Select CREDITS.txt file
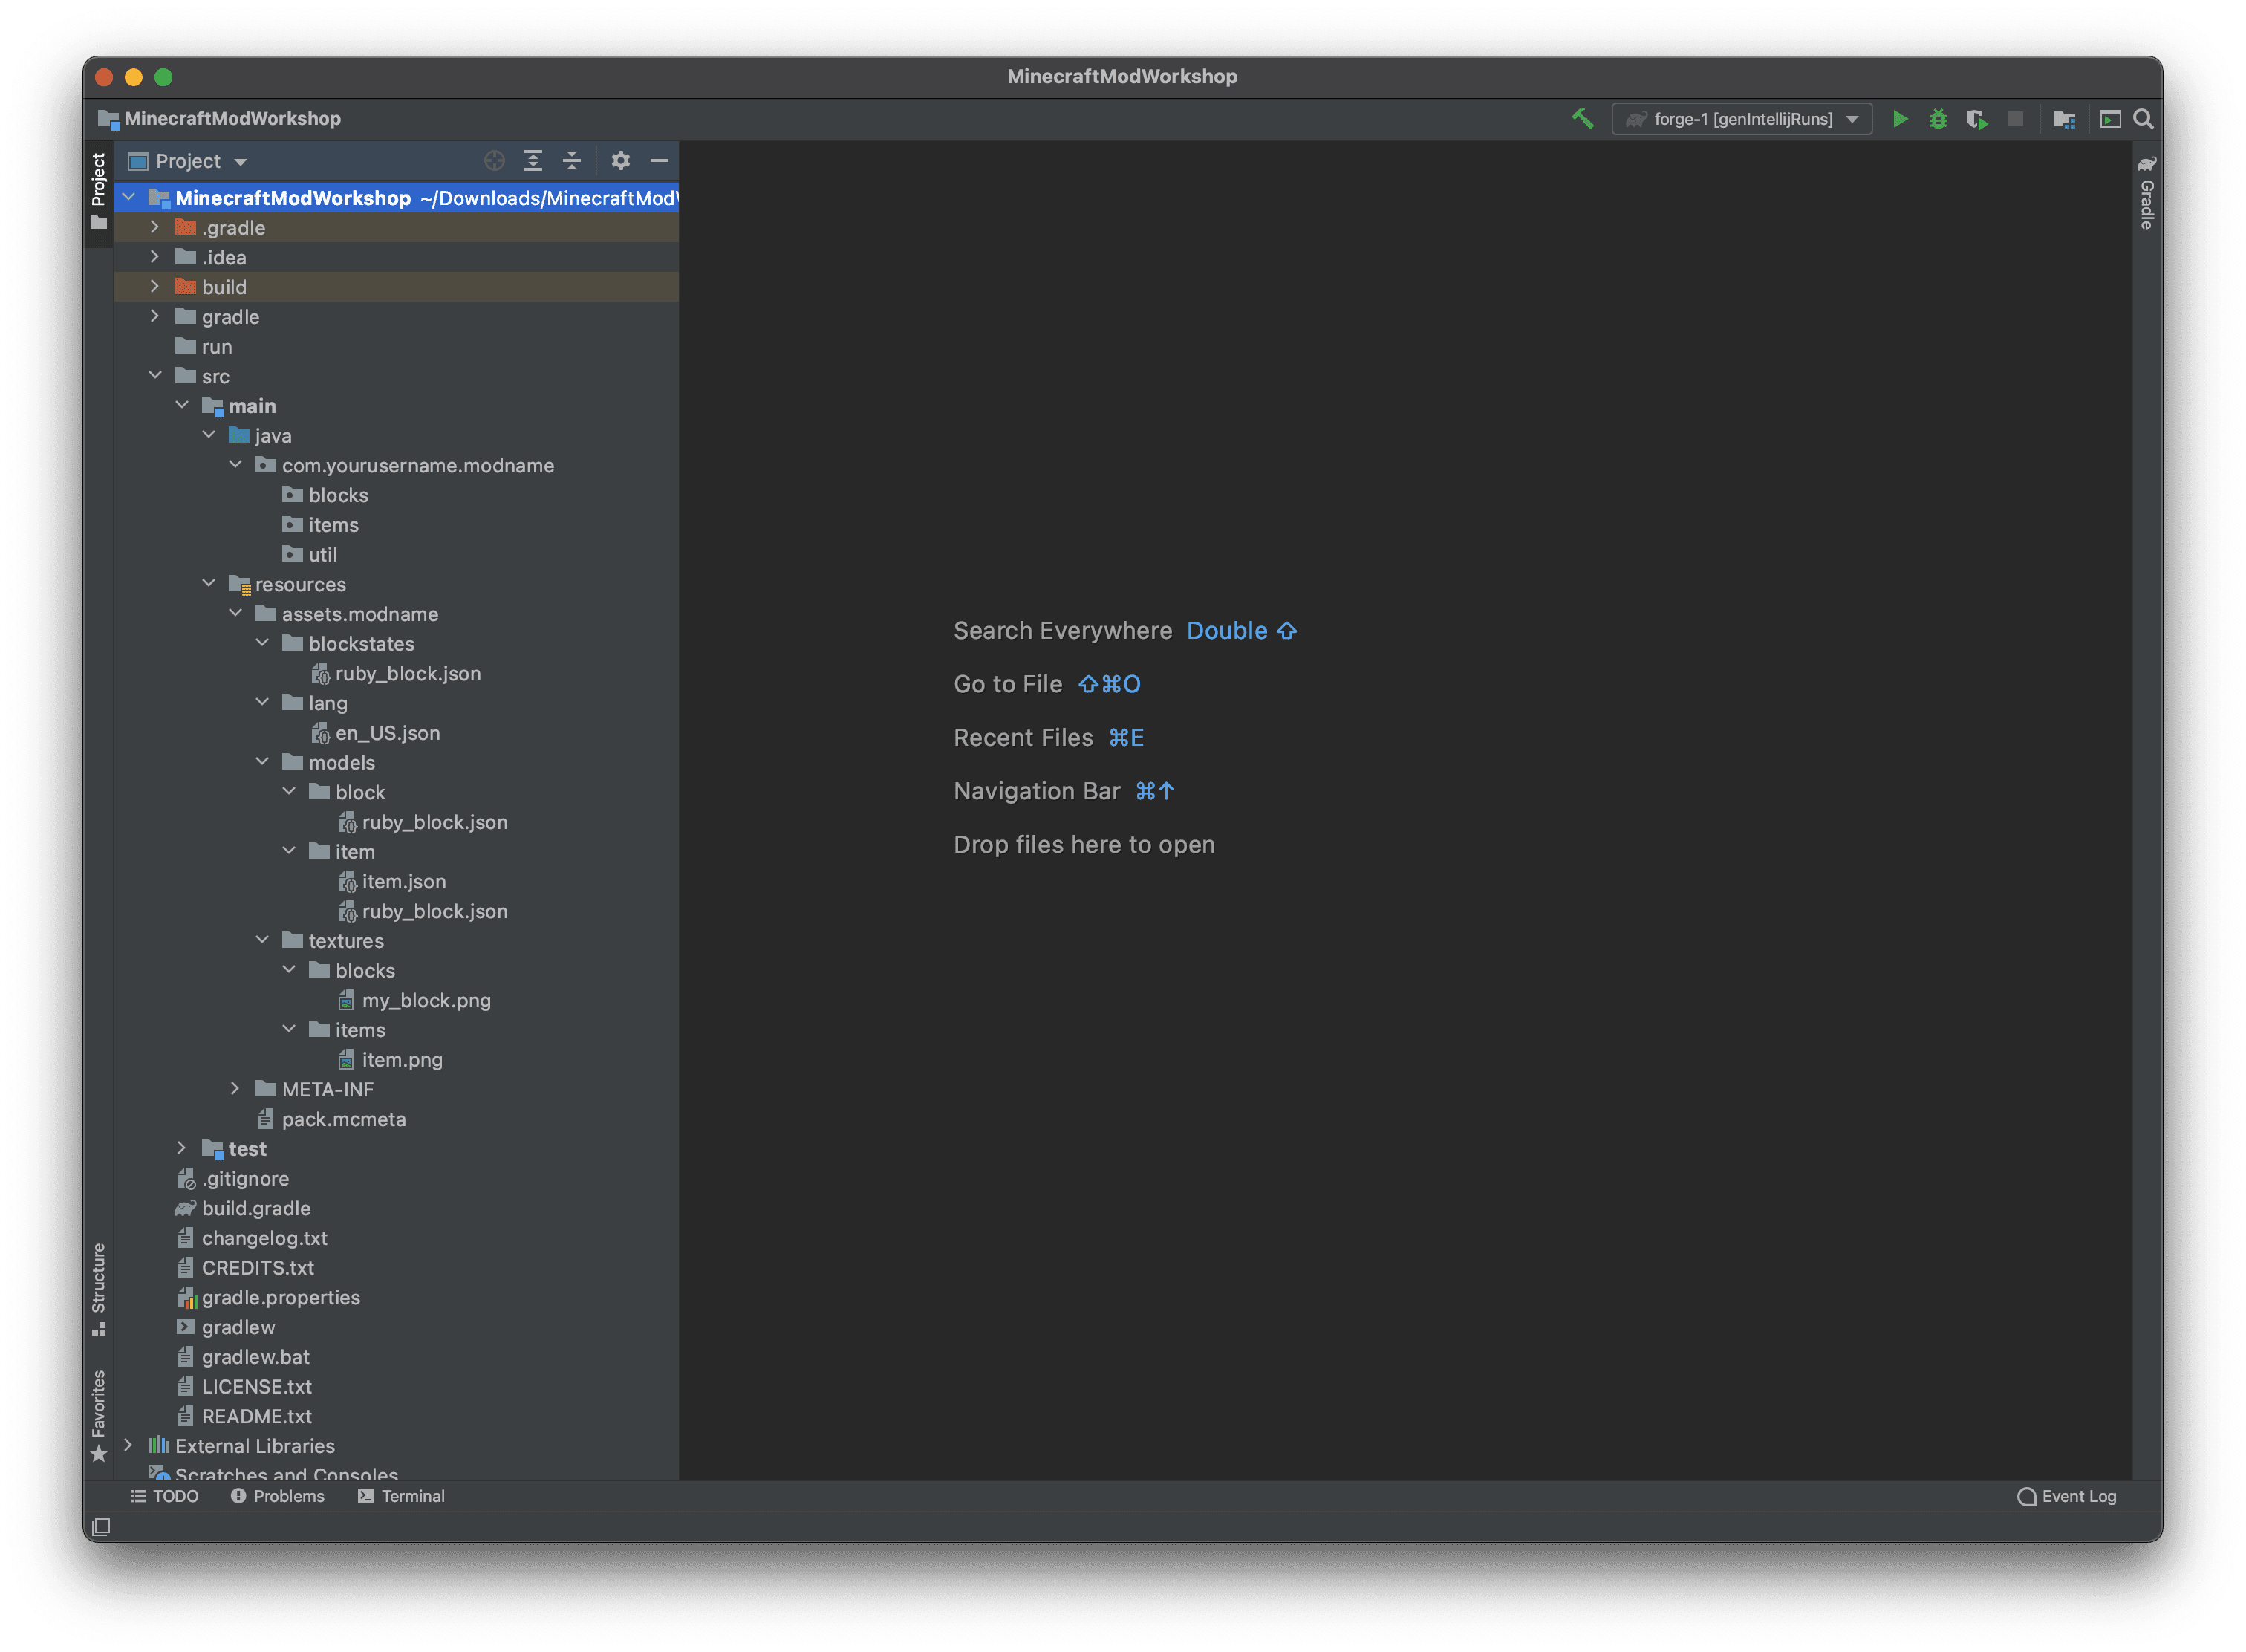 pos(245,1267)
